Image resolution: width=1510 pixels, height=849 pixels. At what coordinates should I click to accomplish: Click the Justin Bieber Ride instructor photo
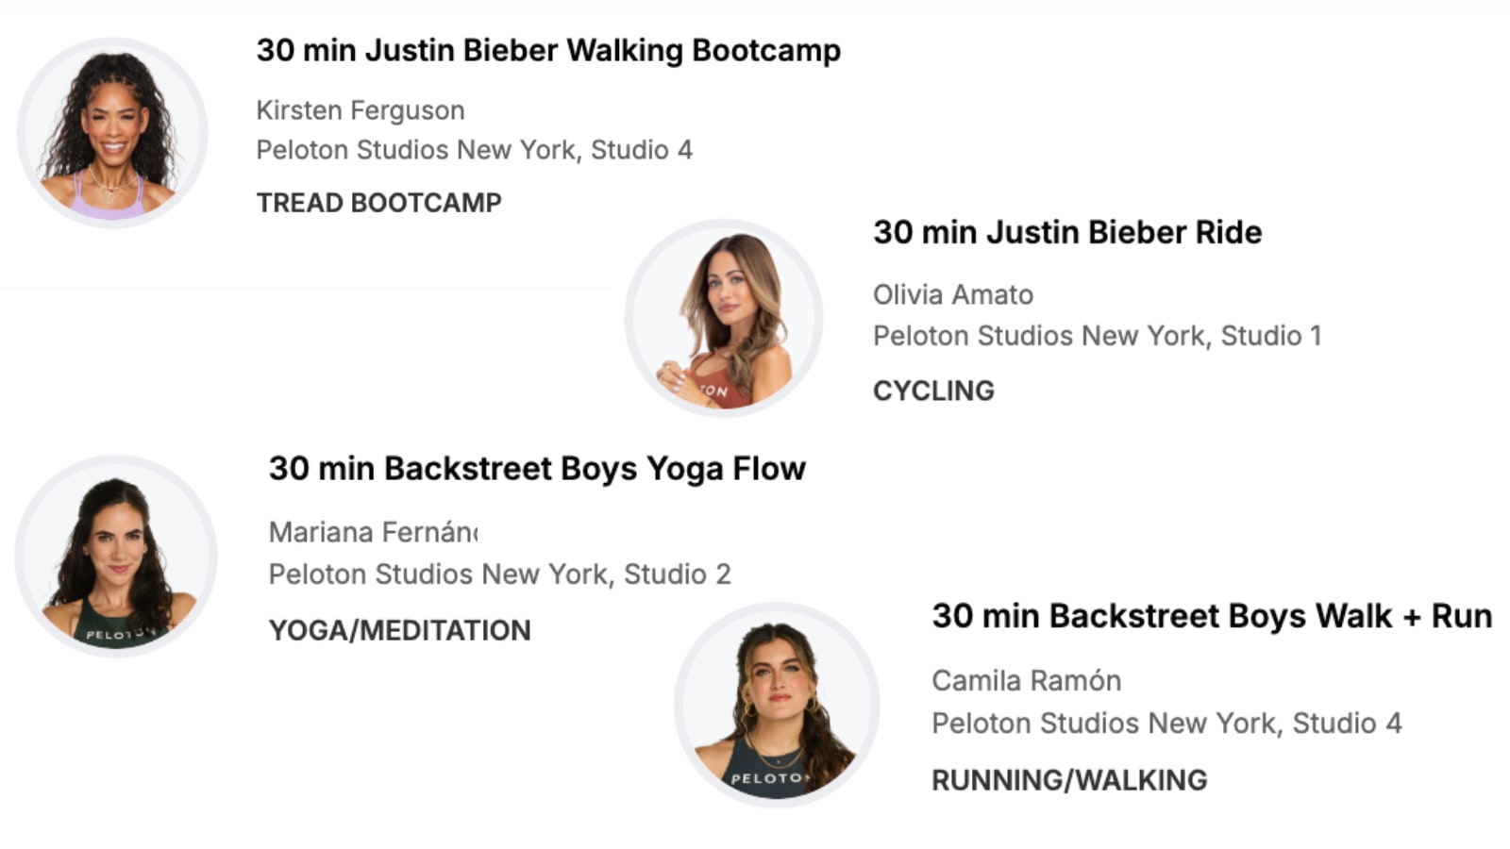click(x=724, y=319)
